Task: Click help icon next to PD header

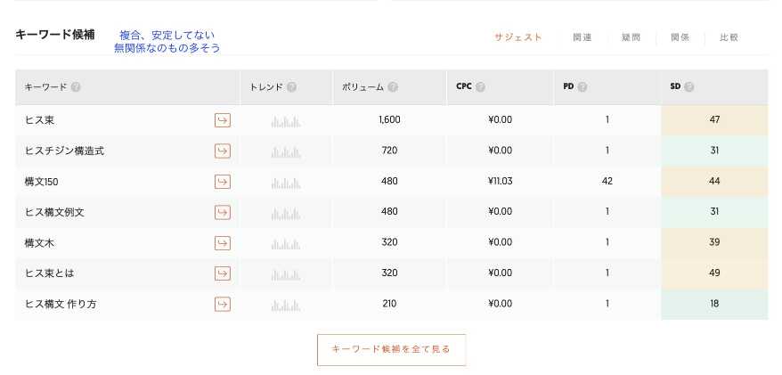Action: (582, 87)
